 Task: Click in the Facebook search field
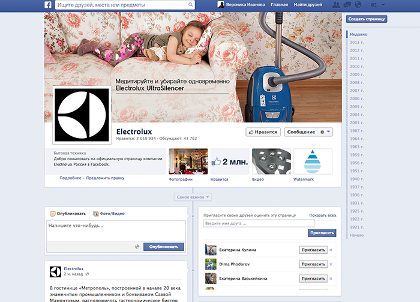pyautogui.click(x=121, y=5)
